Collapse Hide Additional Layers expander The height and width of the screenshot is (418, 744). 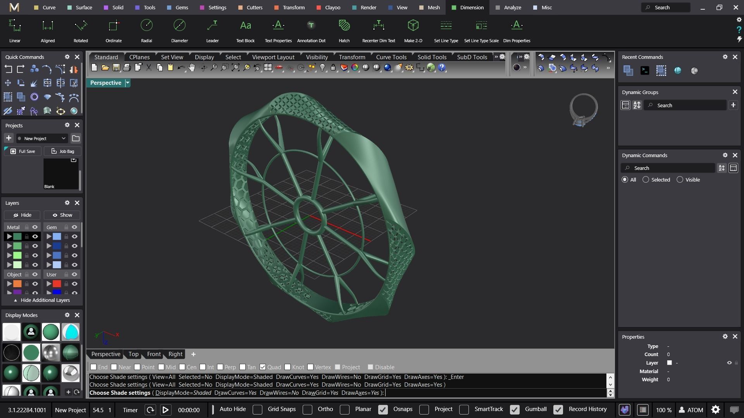(x=42, y=300)
